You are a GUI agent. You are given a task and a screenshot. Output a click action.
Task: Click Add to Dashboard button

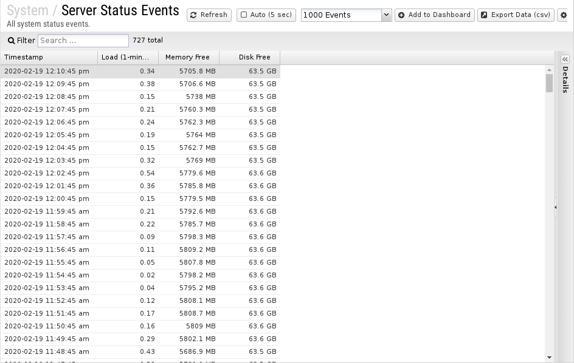coord(435,15)
